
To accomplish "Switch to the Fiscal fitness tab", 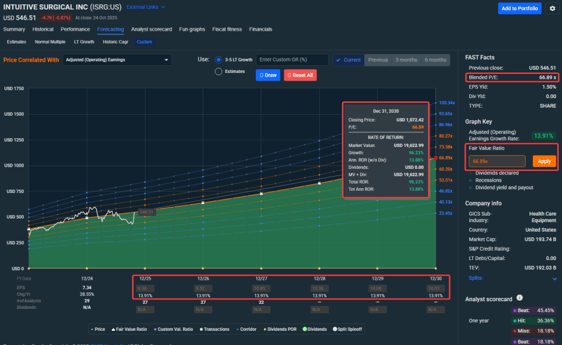I will click(x=227, y=29).
